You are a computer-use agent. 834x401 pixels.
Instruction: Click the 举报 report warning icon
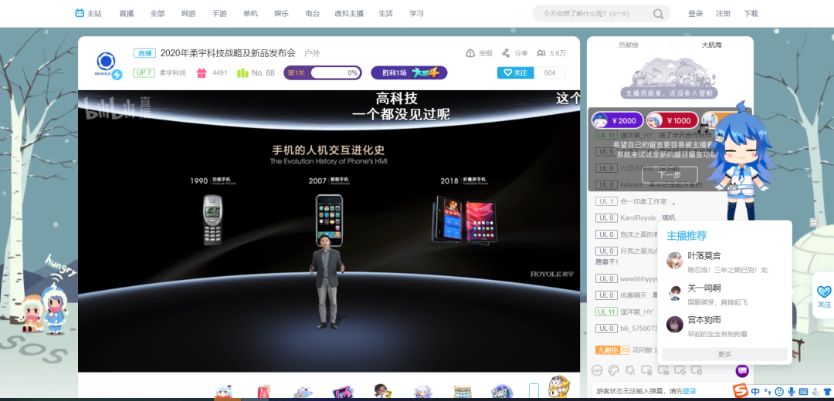pos(470,53)
